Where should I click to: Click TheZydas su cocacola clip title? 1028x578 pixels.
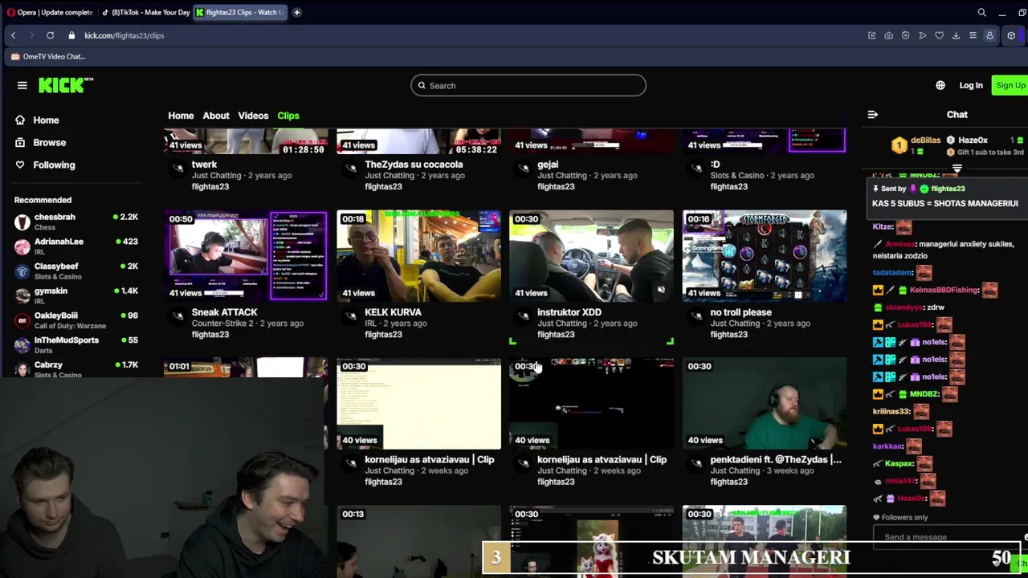click(x=414, y=165)
